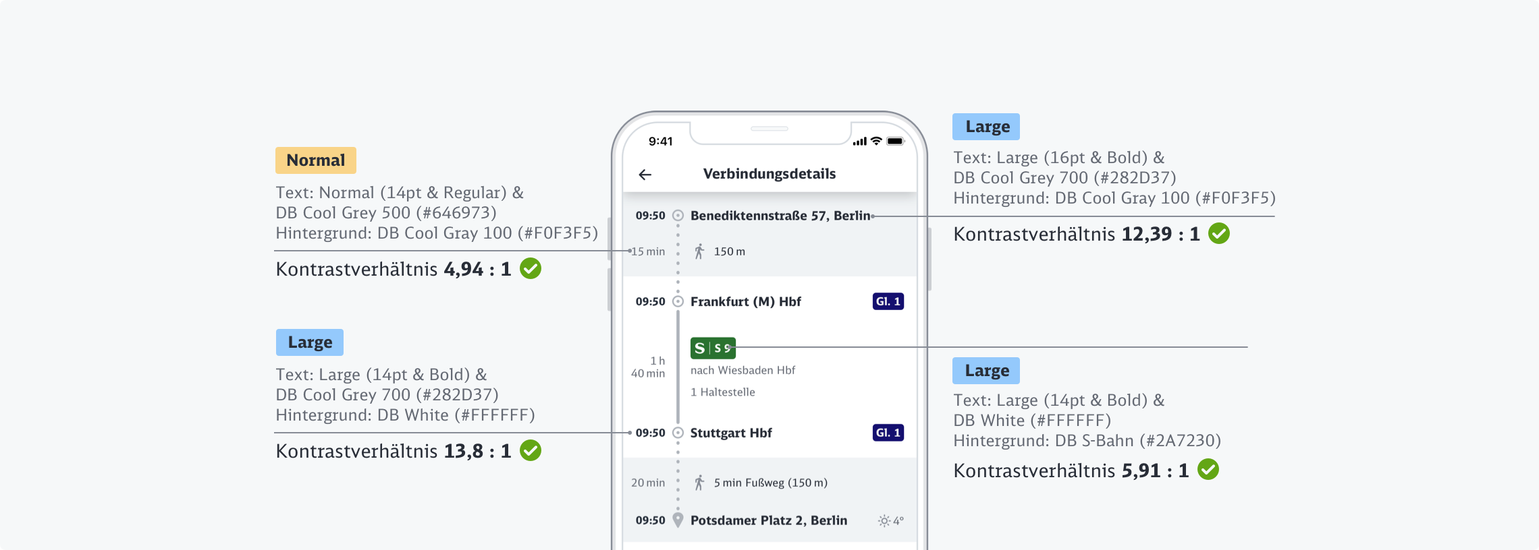
Task: Click the blue Large tag above 16pt text
Action: click(986, 127)
